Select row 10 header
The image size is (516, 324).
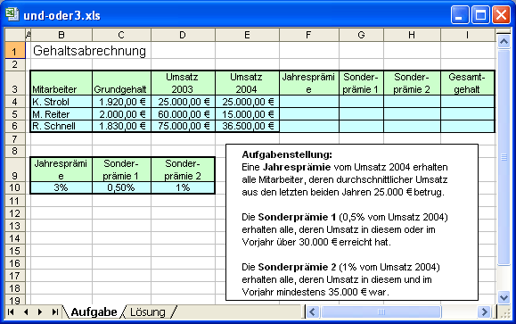pyautogui.click(x=15, y=187)
